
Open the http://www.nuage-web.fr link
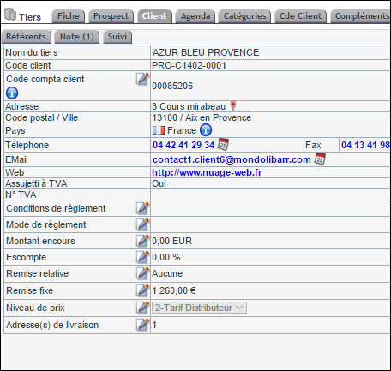coord(207,172)
